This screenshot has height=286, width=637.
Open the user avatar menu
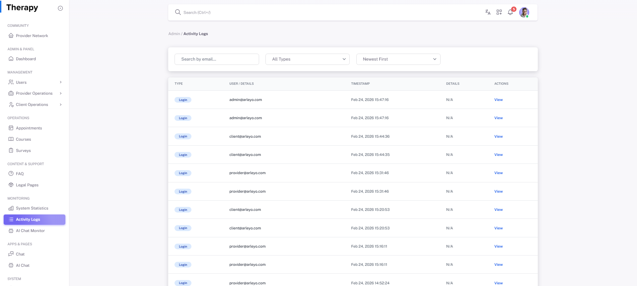(524, 12)
